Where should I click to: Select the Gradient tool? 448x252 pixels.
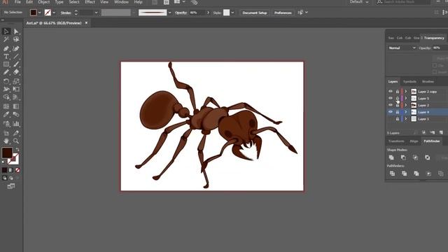coord(16,106)
